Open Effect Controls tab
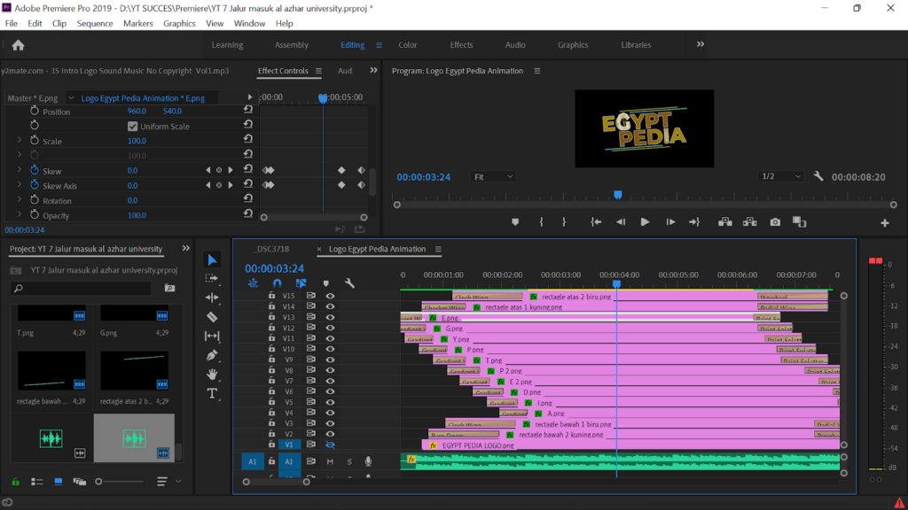Image resolution: width=908 pixels, height=510 pixels. point(283,71)
